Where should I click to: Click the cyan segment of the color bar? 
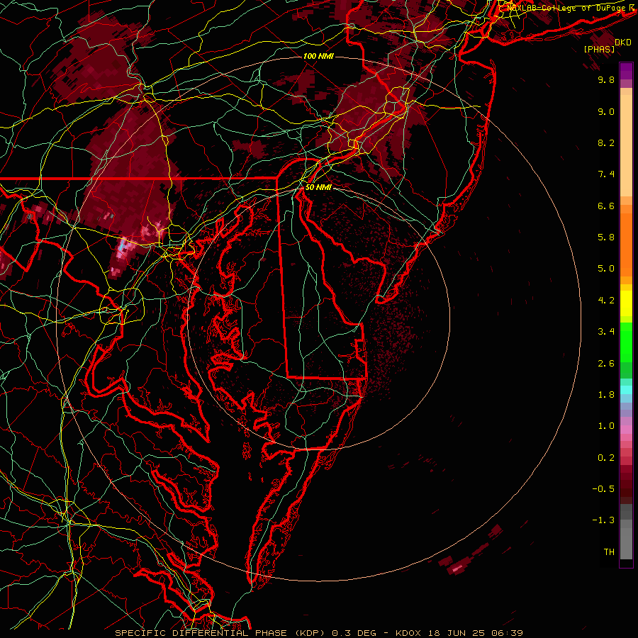626,390
